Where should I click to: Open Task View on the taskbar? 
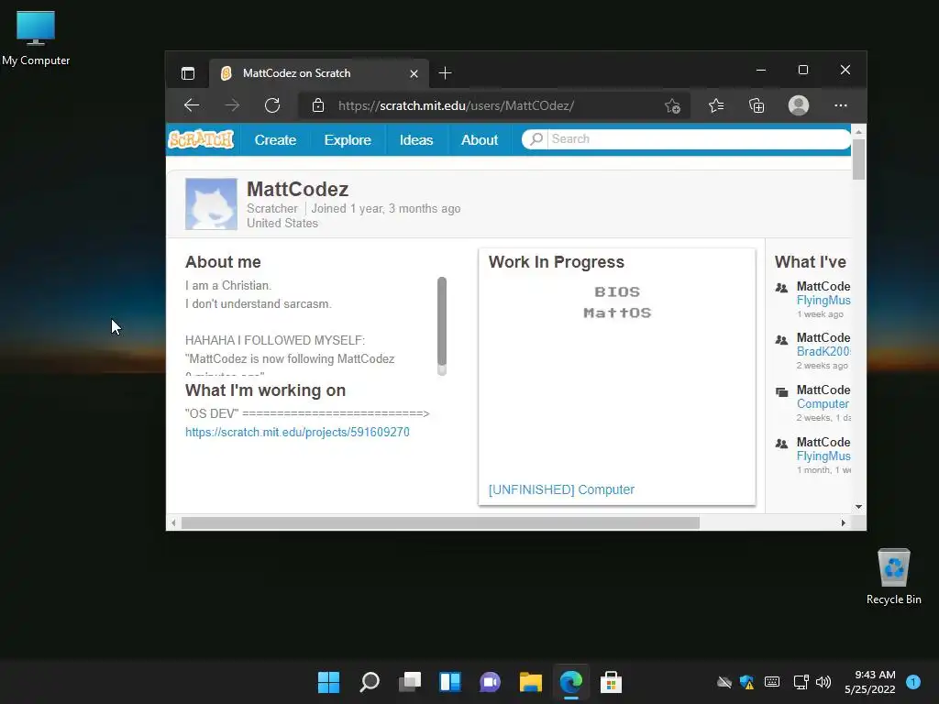coord(410,682)
